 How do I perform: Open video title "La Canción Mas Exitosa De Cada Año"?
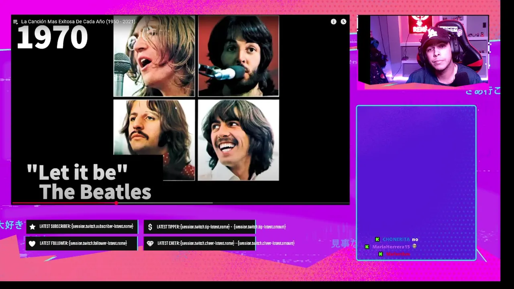click(78, 22)
